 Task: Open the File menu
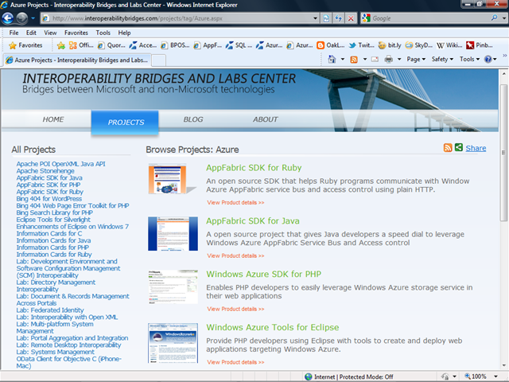click(x=14, y=33)
